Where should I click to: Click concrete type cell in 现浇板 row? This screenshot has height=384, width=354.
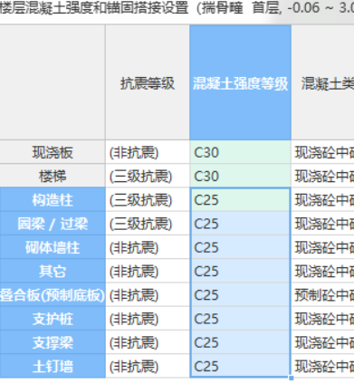[323, 152]
